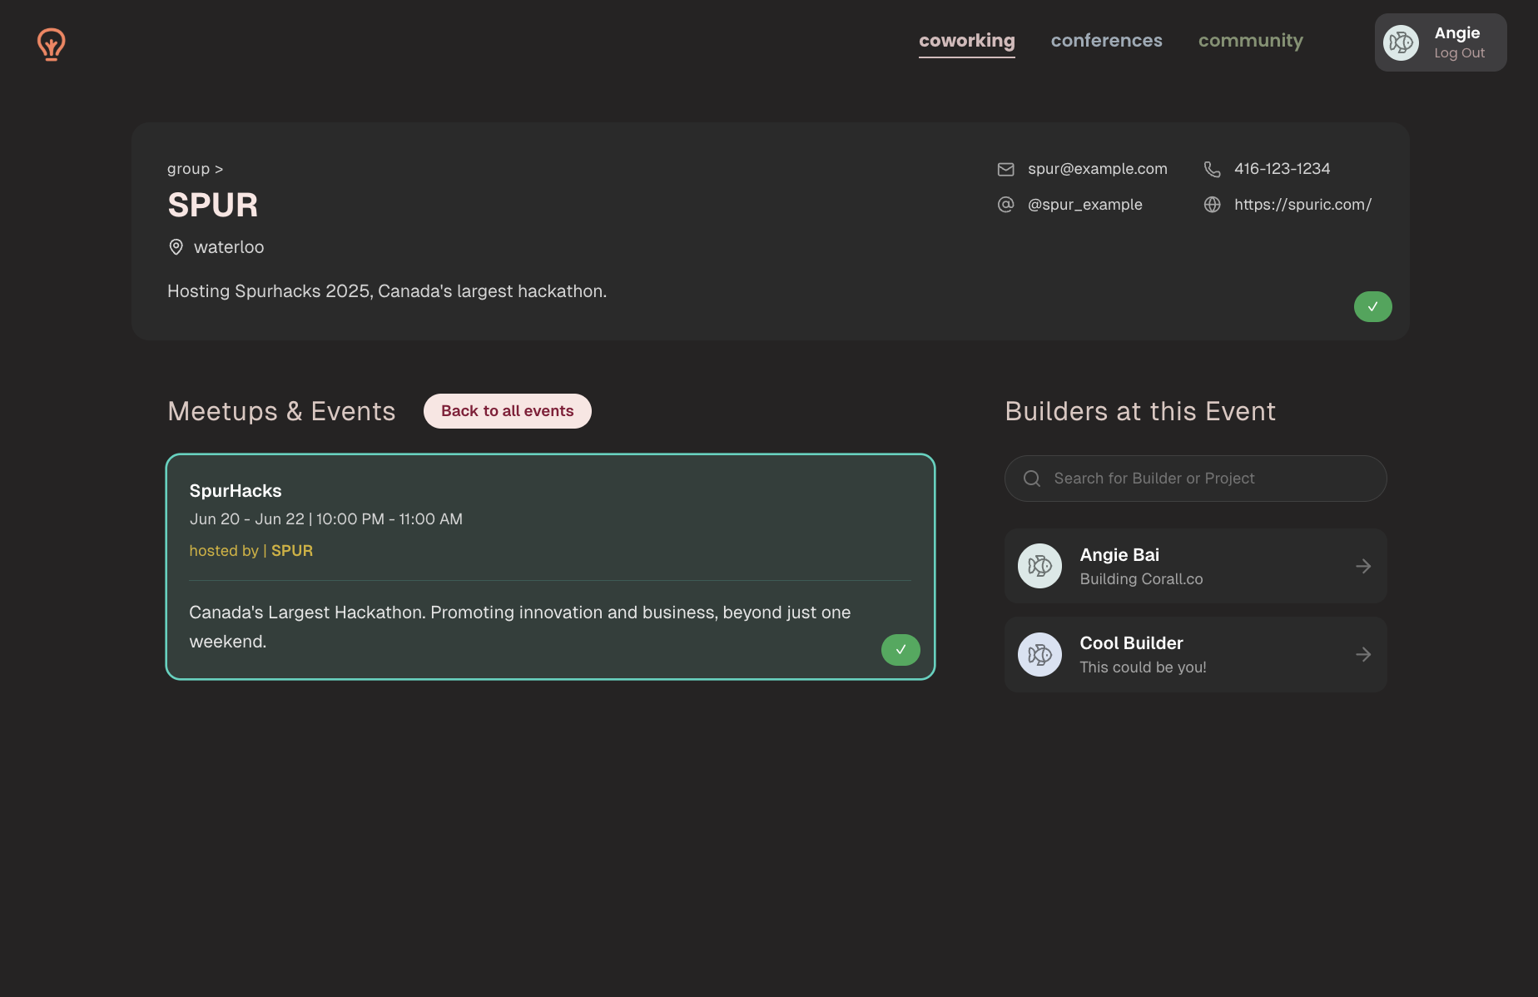Viewport: 1538px width, 997px height.
Task: Click This could be you! subtitle
Action: [1143, 667]
